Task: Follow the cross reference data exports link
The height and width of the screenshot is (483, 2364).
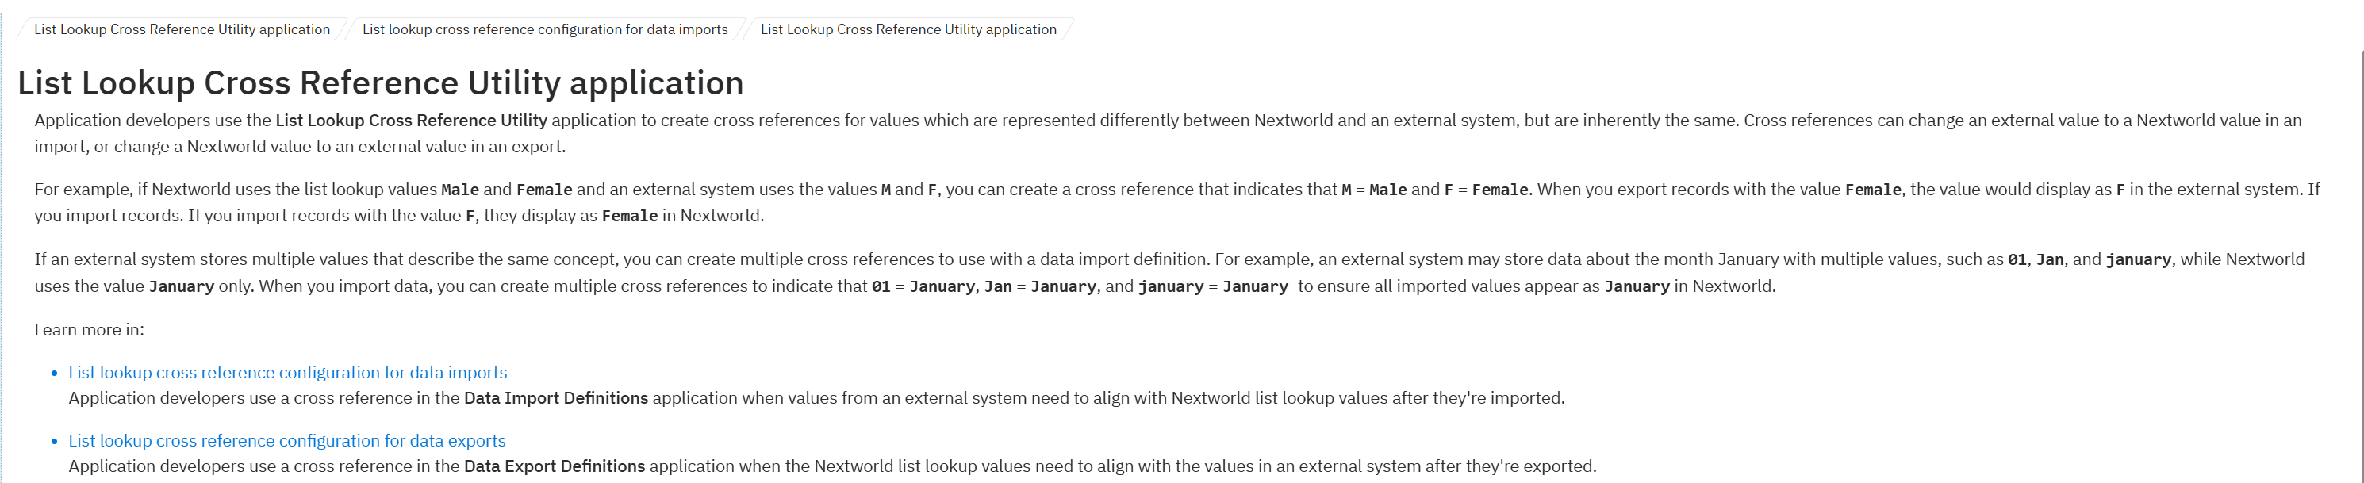Action: tap(286, 441)
